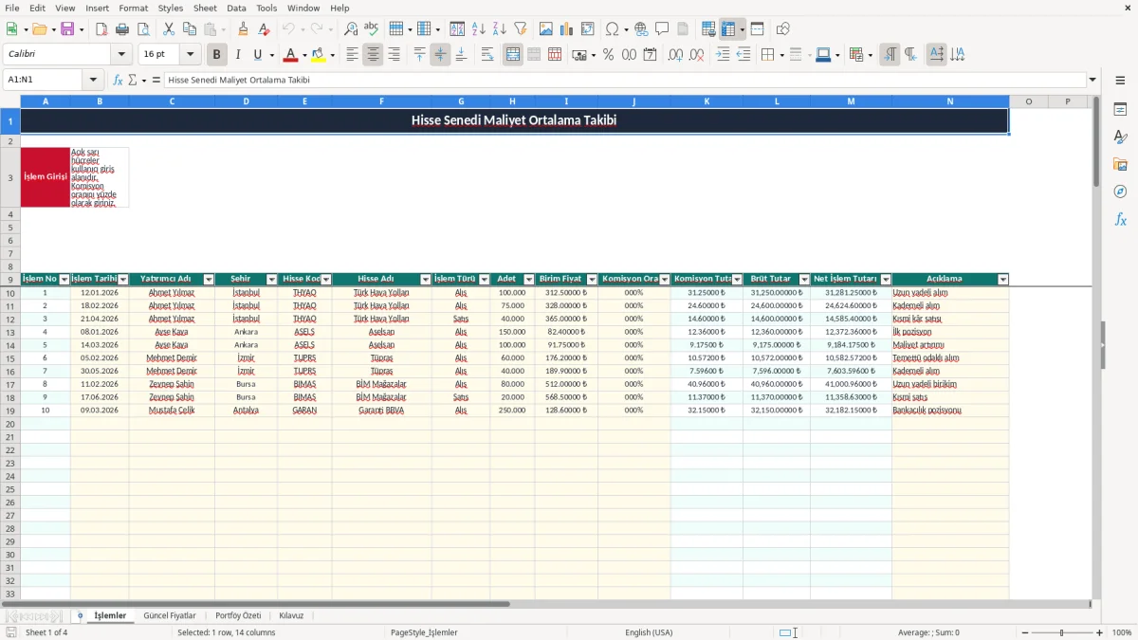1138x640 pixels.
Task: Open the Açıklama filter dropdown
Action: [x=1003, y=280]
